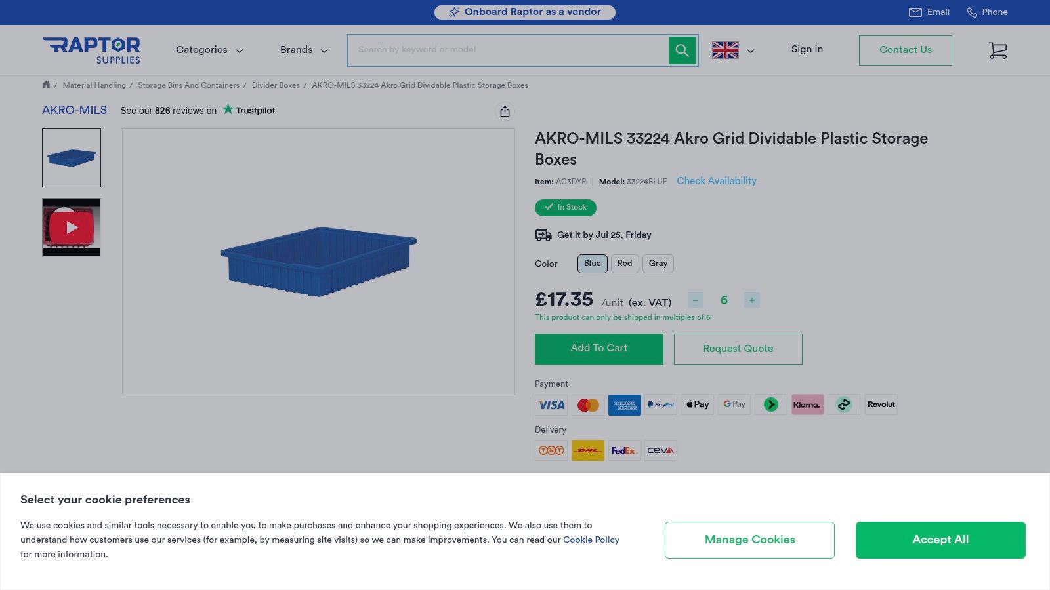The width and height of the screenshot is (1050, 590).
Task: Play the product video thumbnail
Action: click(72, 227)
